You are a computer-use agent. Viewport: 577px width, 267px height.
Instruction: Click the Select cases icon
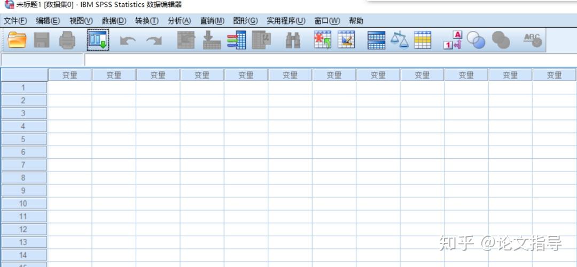tap(423, 40)
